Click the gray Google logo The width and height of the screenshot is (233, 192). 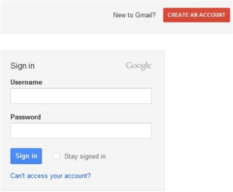coord(138,66)
